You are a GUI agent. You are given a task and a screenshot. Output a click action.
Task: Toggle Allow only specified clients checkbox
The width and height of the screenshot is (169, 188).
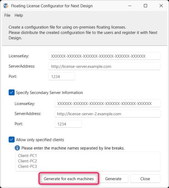11,139
